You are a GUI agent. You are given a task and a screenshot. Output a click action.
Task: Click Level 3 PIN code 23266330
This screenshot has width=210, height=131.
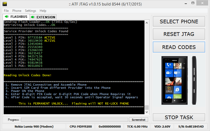35,50
